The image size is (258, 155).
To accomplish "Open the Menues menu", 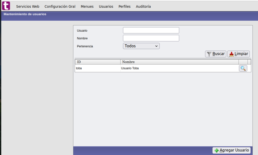I will coord(87,6).
